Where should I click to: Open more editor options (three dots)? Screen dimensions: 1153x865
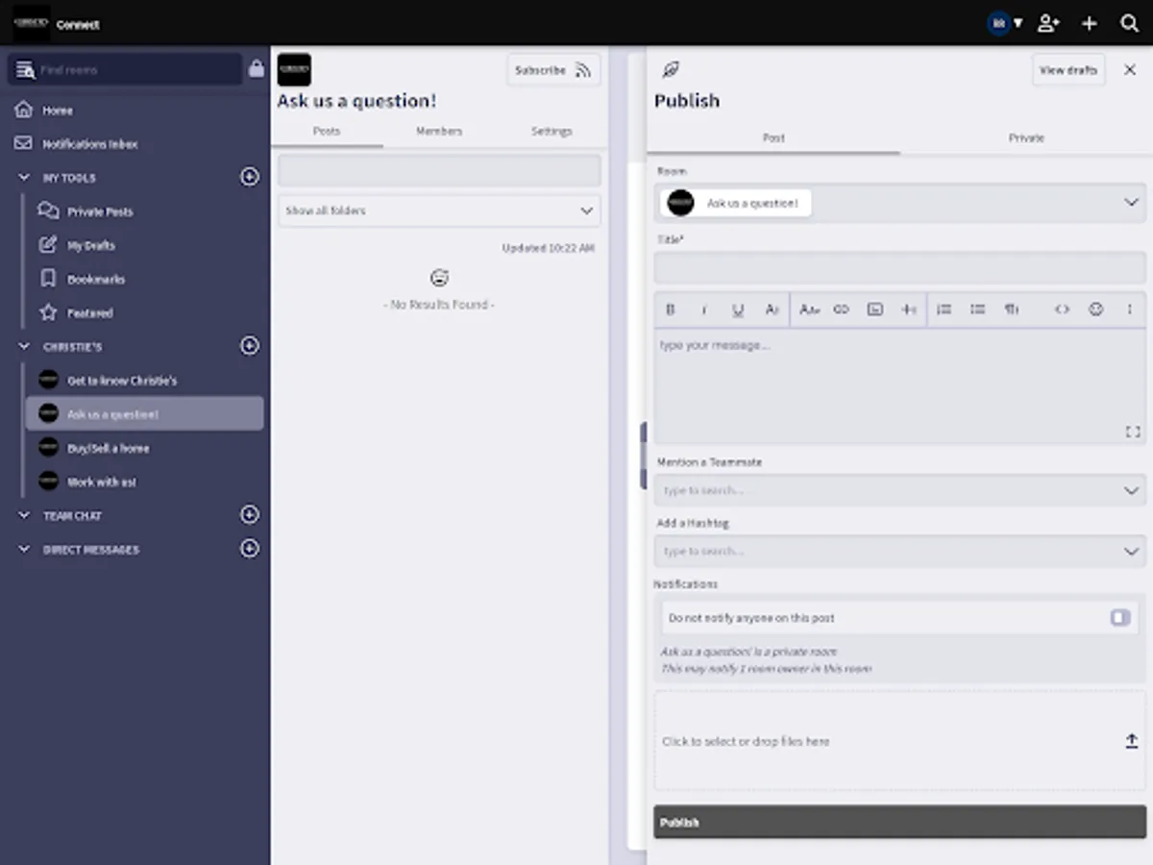[x=1130, y=309]
